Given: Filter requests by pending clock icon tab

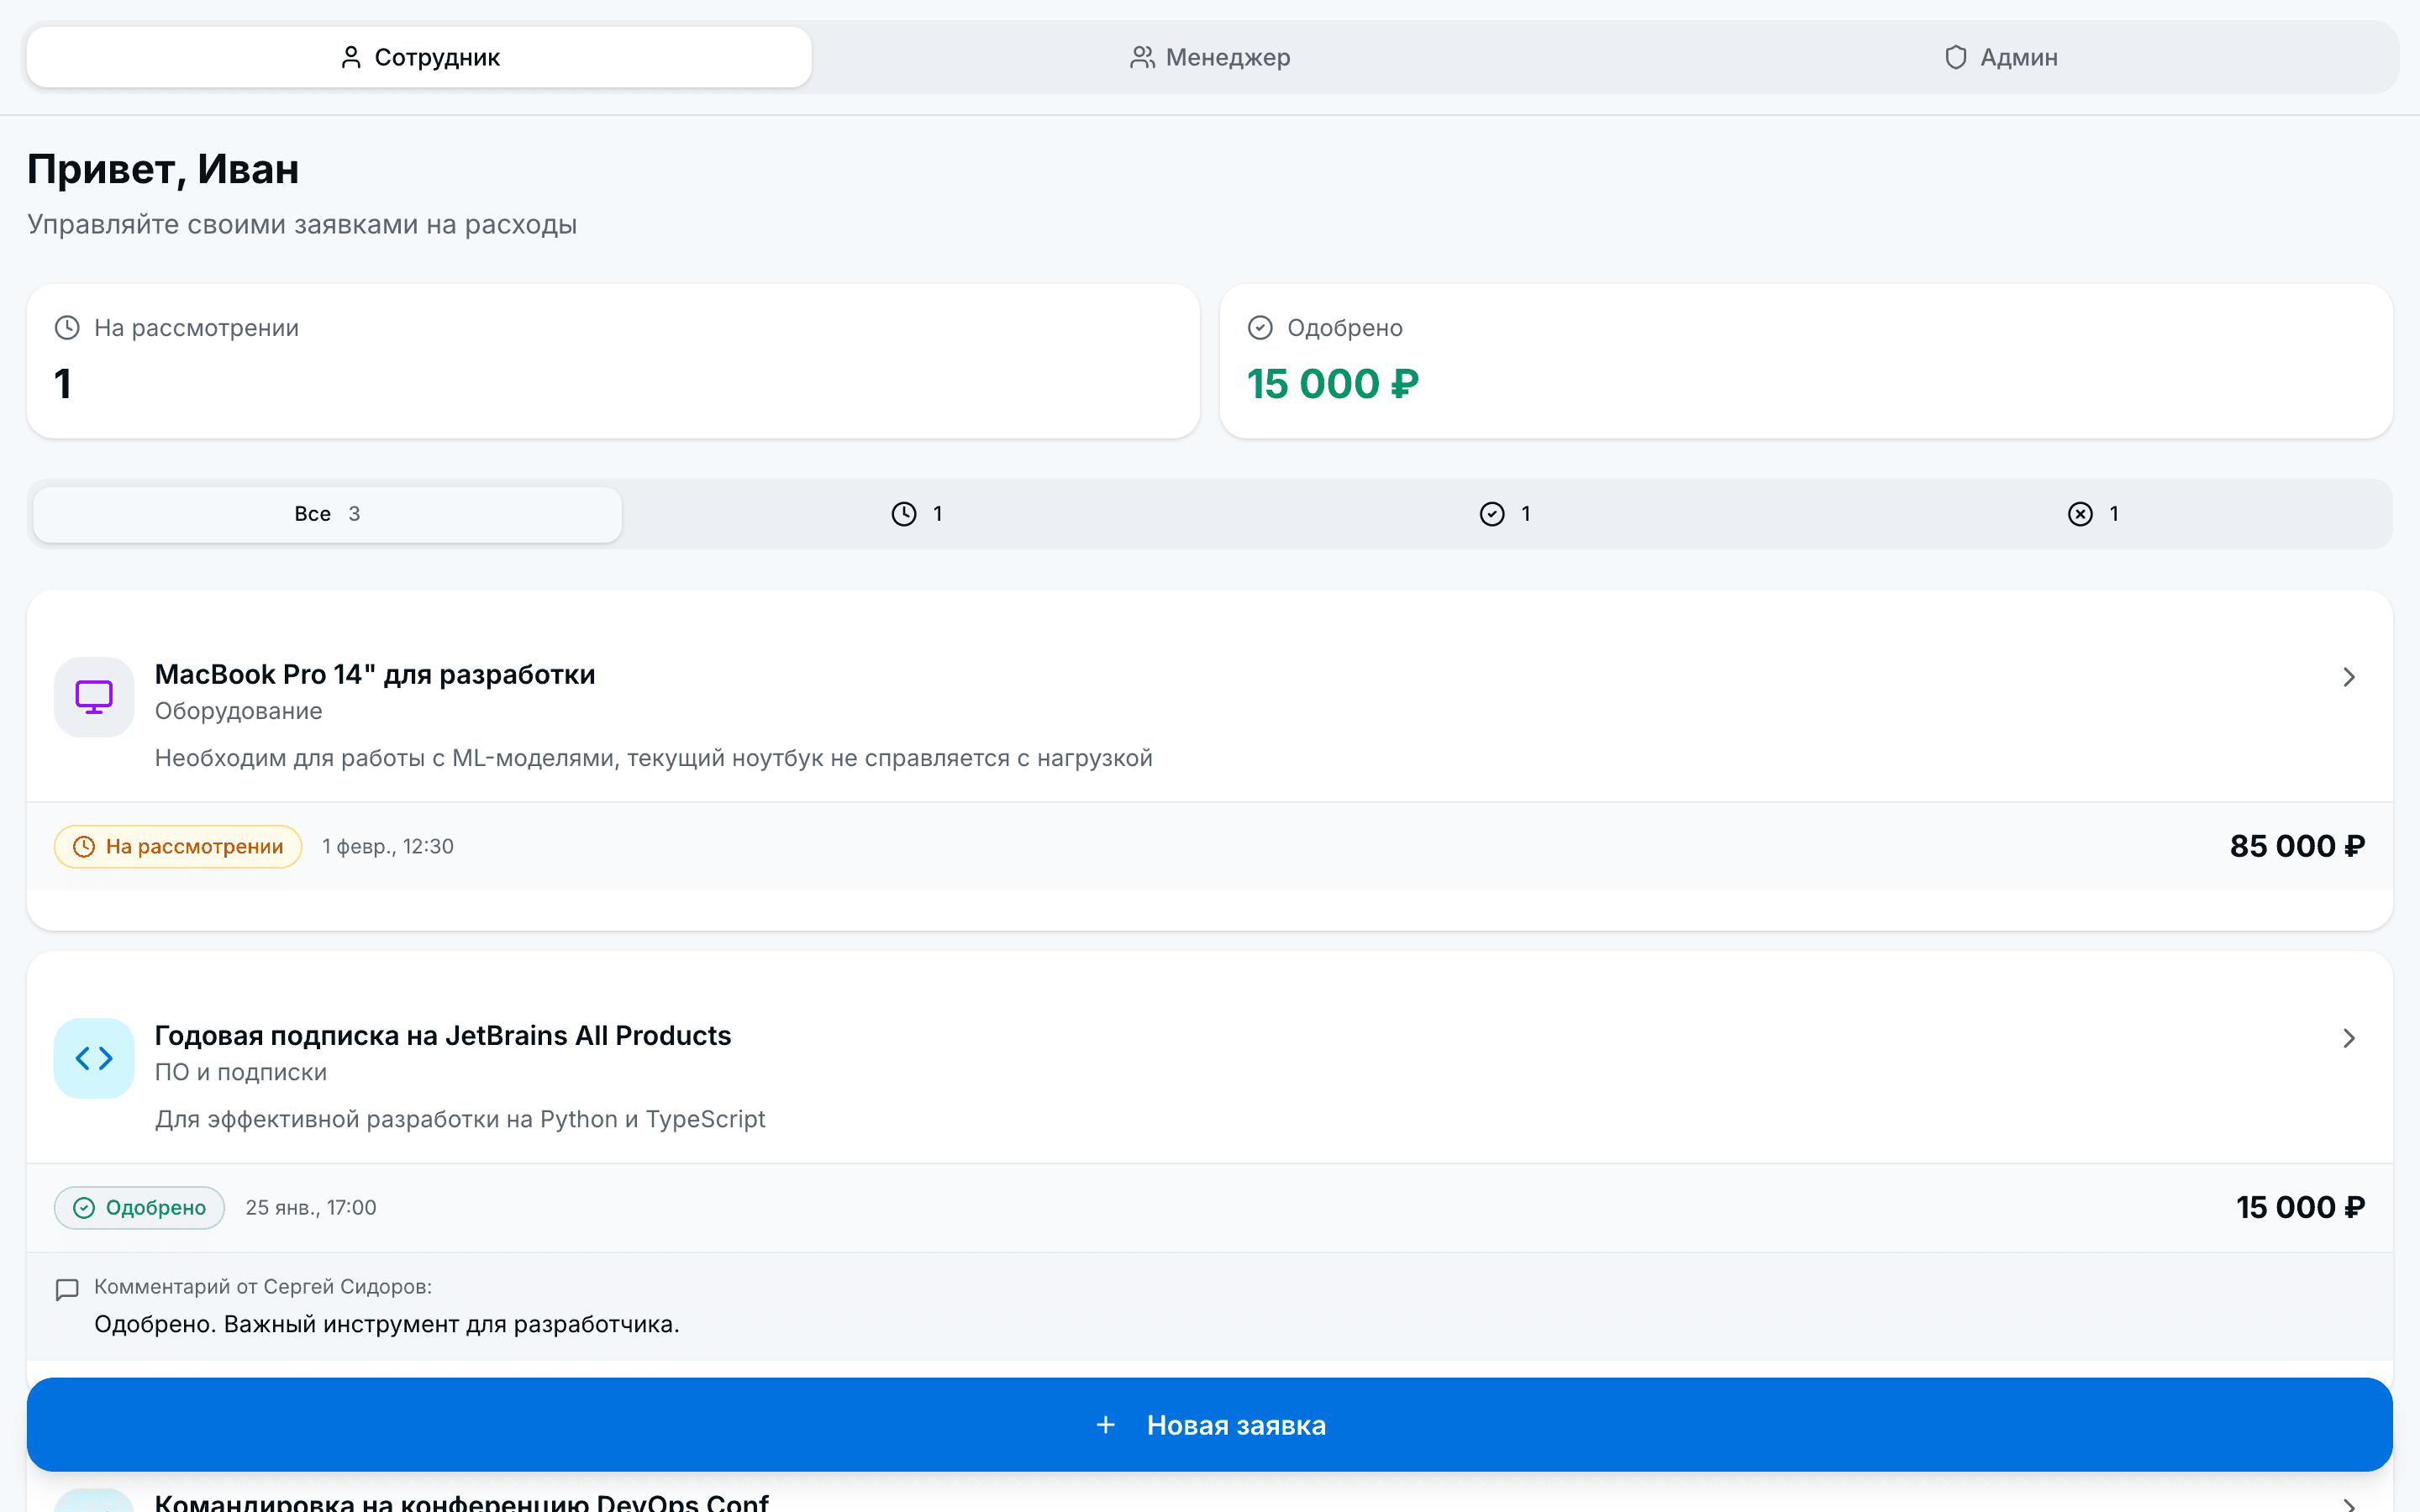Looking at the screenshot, I should (916, 514).
